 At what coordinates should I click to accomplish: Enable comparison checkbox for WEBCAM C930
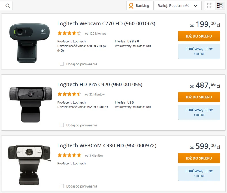[x=62, y=186]
